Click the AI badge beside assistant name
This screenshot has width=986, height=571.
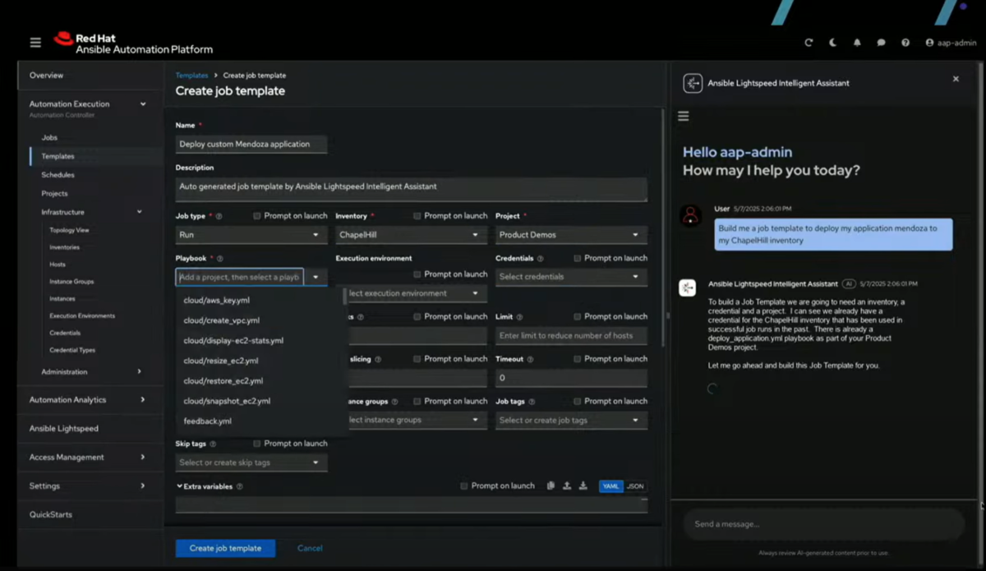849,283
